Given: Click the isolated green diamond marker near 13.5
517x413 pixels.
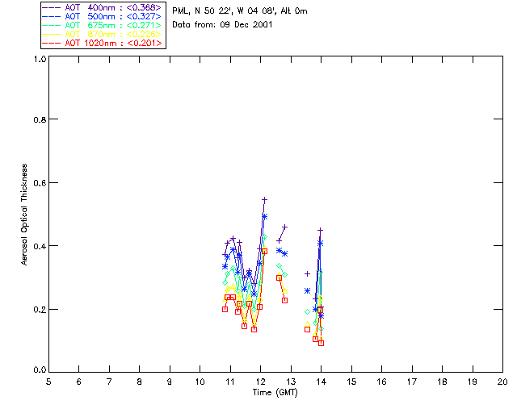Looking at the screenshot, I should click(307, 311).
